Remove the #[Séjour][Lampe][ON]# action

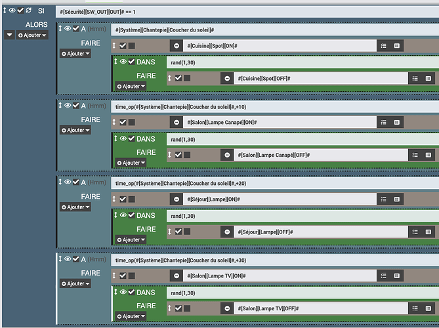click(x=177, y=199)
